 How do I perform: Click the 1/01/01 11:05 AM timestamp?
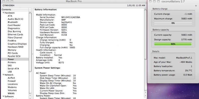click(x=136, y=6)
